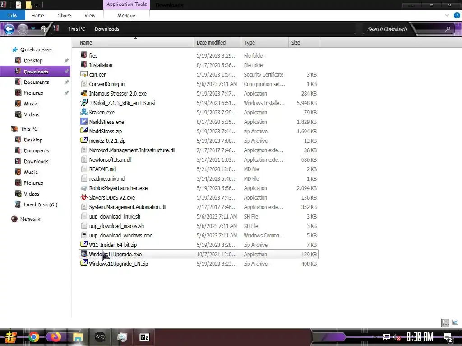462x346 pixels.
Task: Select Microsoft.Management.Infrastructure.dll file name
Action: [x=132, y=150]
